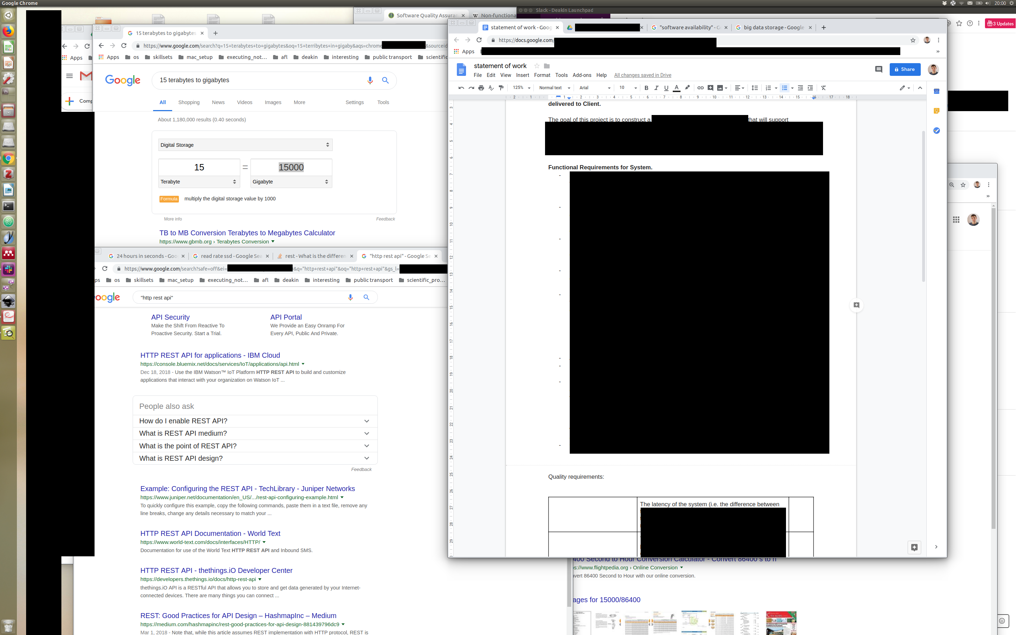The height and width of the screenshot is (635, 1016).
Task: Open "HTTP REST API Documentation - World Text" link
Action: (x=210, y=533)
